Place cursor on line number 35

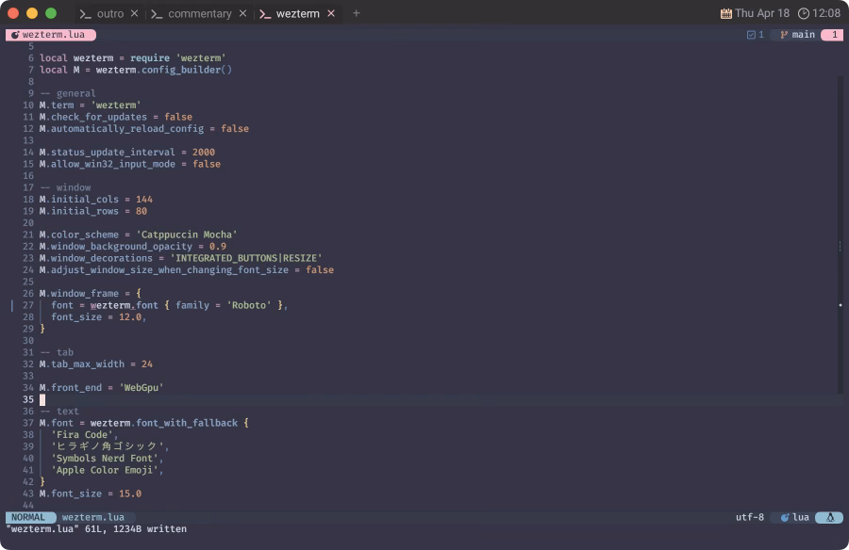coord(28,399)
